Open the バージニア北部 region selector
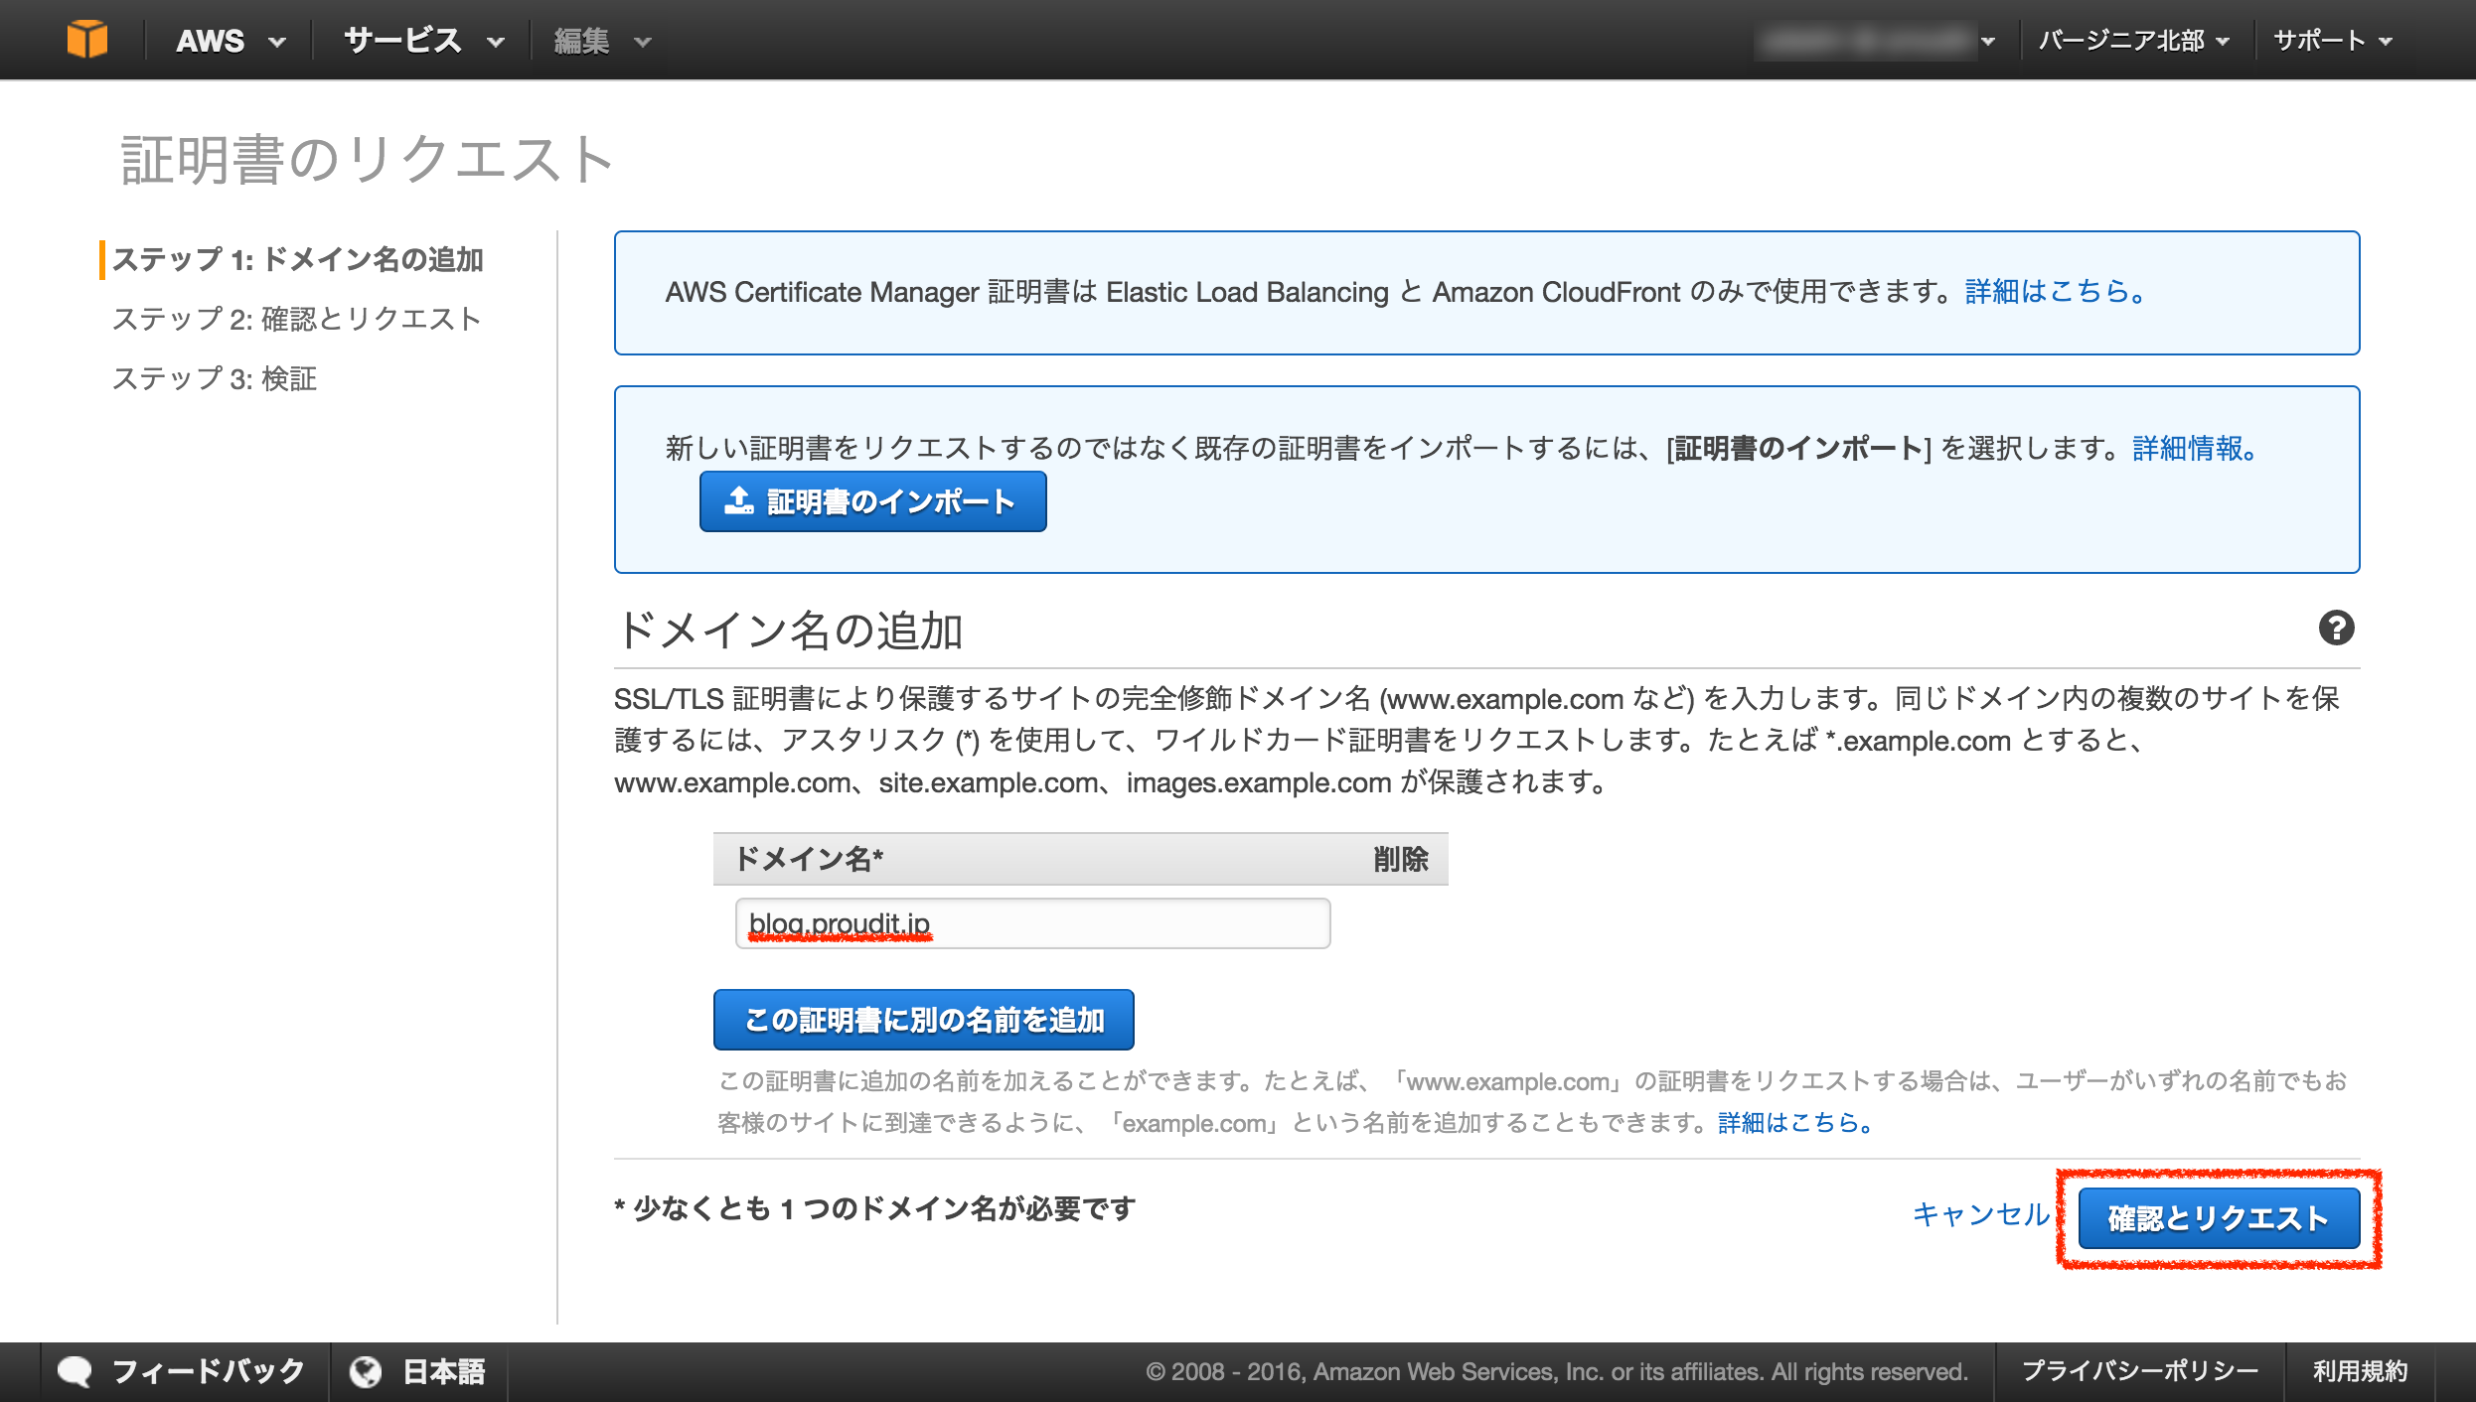The height and width of the screenshot is (1402, 2476). (2134, 40)
